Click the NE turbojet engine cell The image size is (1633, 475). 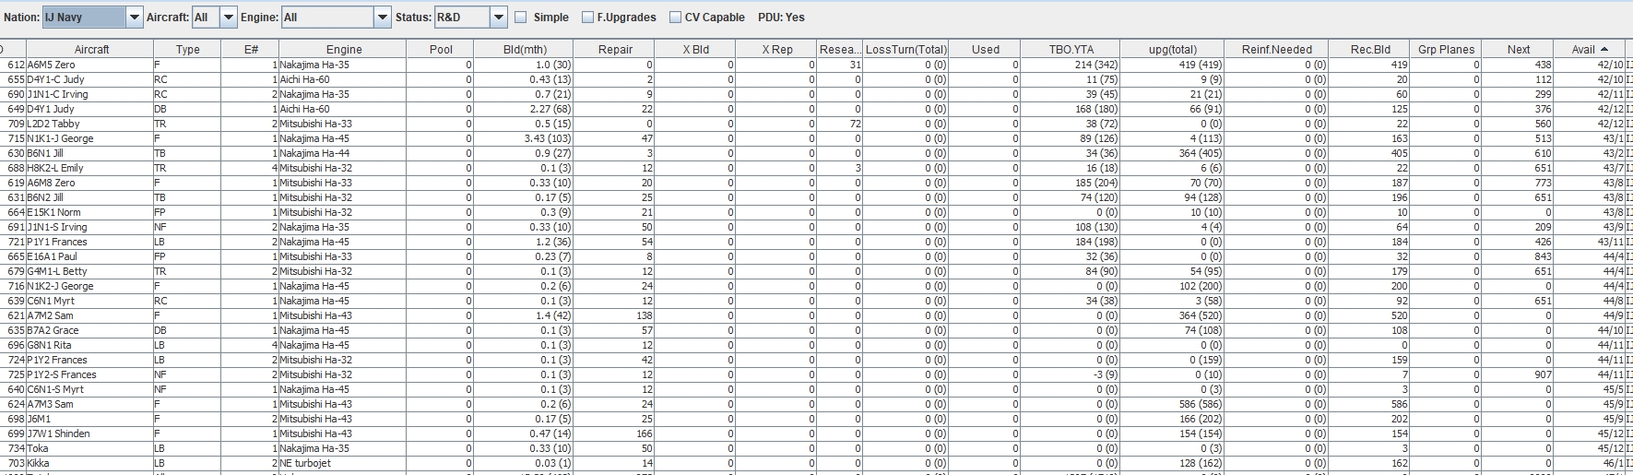[343, 463]
